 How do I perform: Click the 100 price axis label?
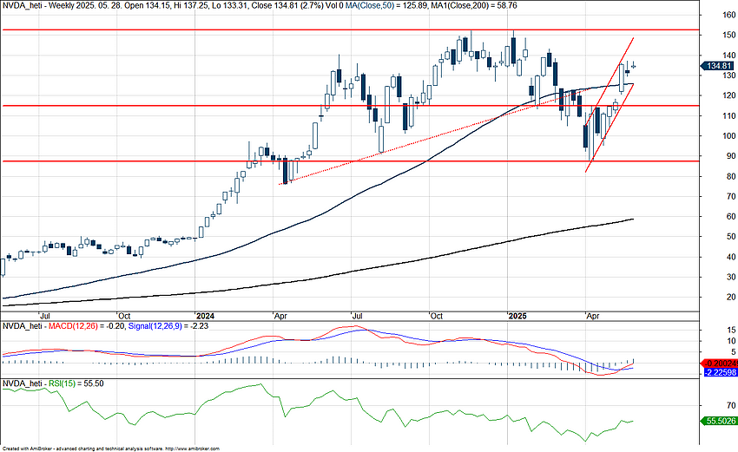[x=728, y=136]
